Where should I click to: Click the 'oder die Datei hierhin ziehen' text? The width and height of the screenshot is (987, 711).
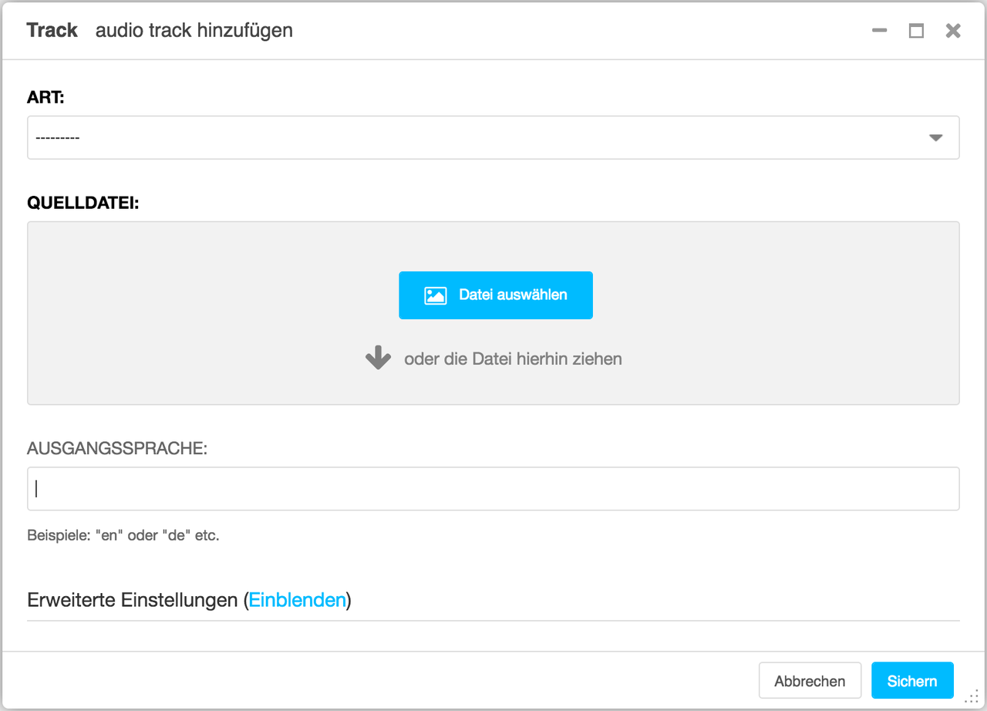513,359
